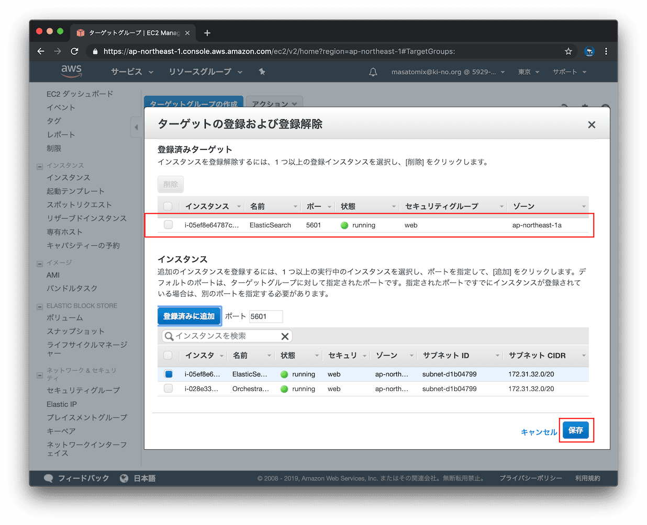Check the Orchestra instance checkbox
Screen dimensions: 647x525
coord(168,389)
